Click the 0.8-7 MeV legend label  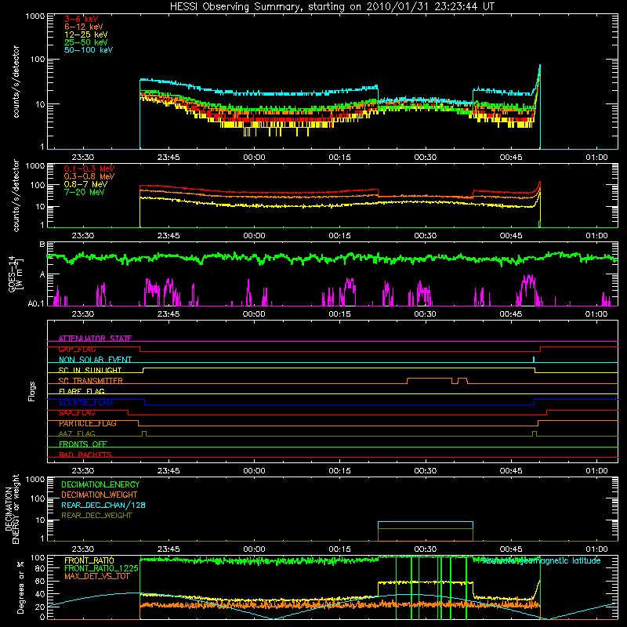pyautogui.click(x=85, y=184)
